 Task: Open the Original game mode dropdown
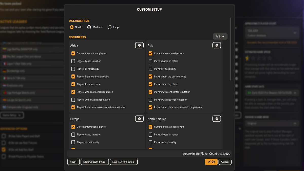pyautogui.click(x=272, y=123)
